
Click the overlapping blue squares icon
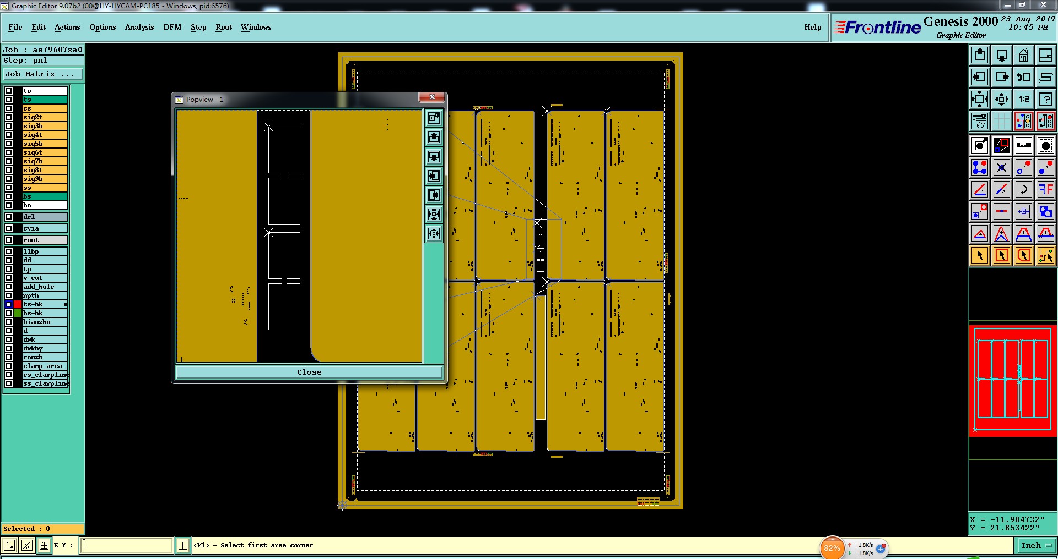point(1046,211)
